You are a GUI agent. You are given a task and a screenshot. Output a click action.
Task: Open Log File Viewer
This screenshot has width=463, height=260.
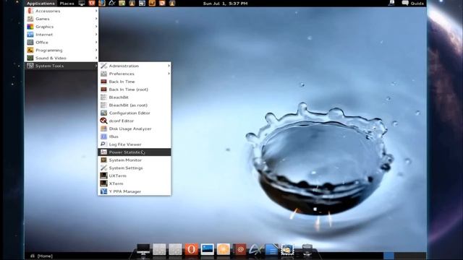(x=135, y=144)
